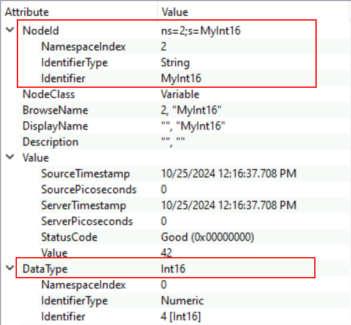
Task: Select the Description row
Action: tap(185, 142)
